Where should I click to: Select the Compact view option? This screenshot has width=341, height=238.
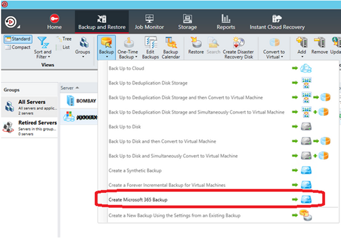tap(18, 47)
